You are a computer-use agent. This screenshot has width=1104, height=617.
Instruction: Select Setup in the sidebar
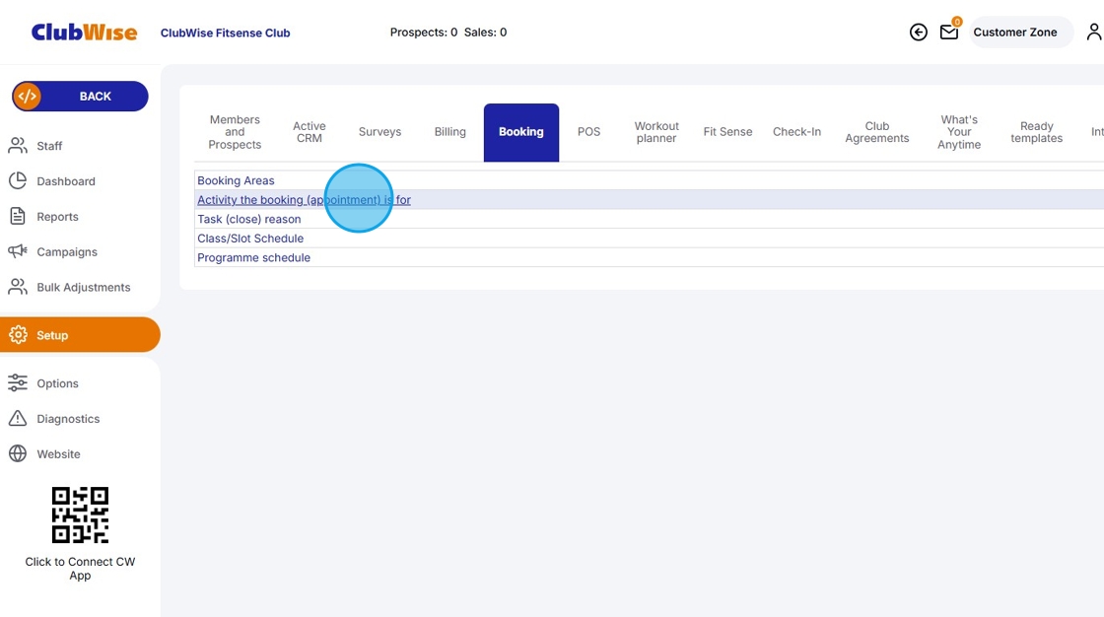(x=80, y=334)
